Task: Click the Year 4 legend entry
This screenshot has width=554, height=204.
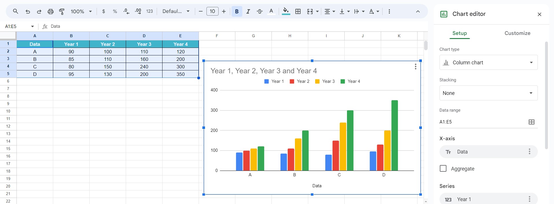Action: click(350, 81)
